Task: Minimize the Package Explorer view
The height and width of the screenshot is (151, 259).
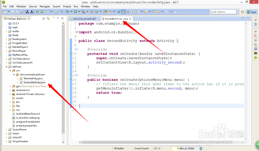Action: coord(58,18)
